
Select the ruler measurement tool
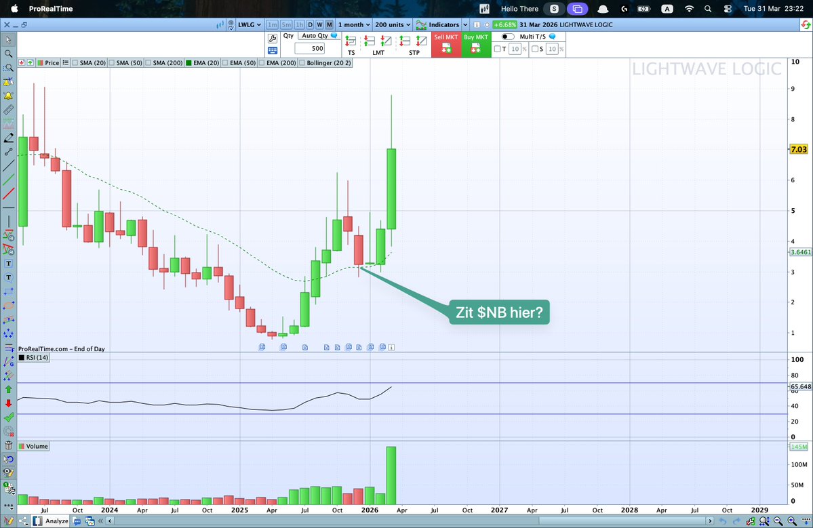(x=8, y=110)
